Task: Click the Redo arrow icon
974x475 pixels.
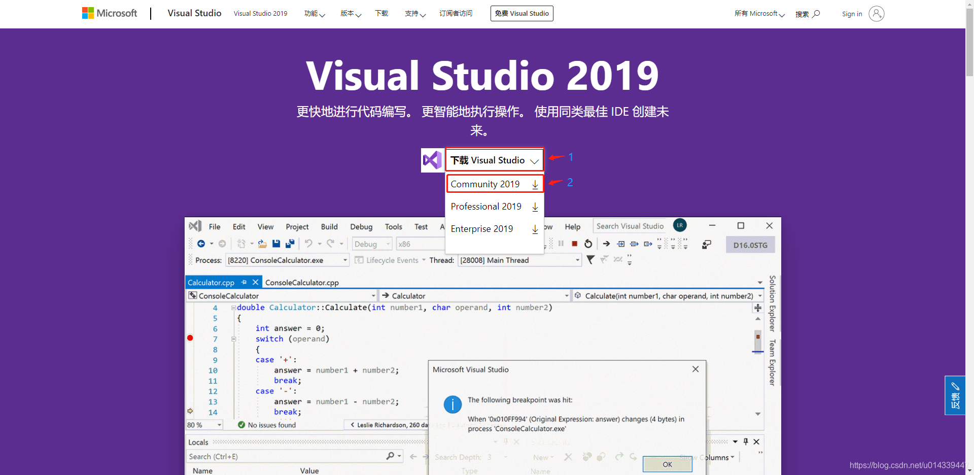Action: [331, 244]
